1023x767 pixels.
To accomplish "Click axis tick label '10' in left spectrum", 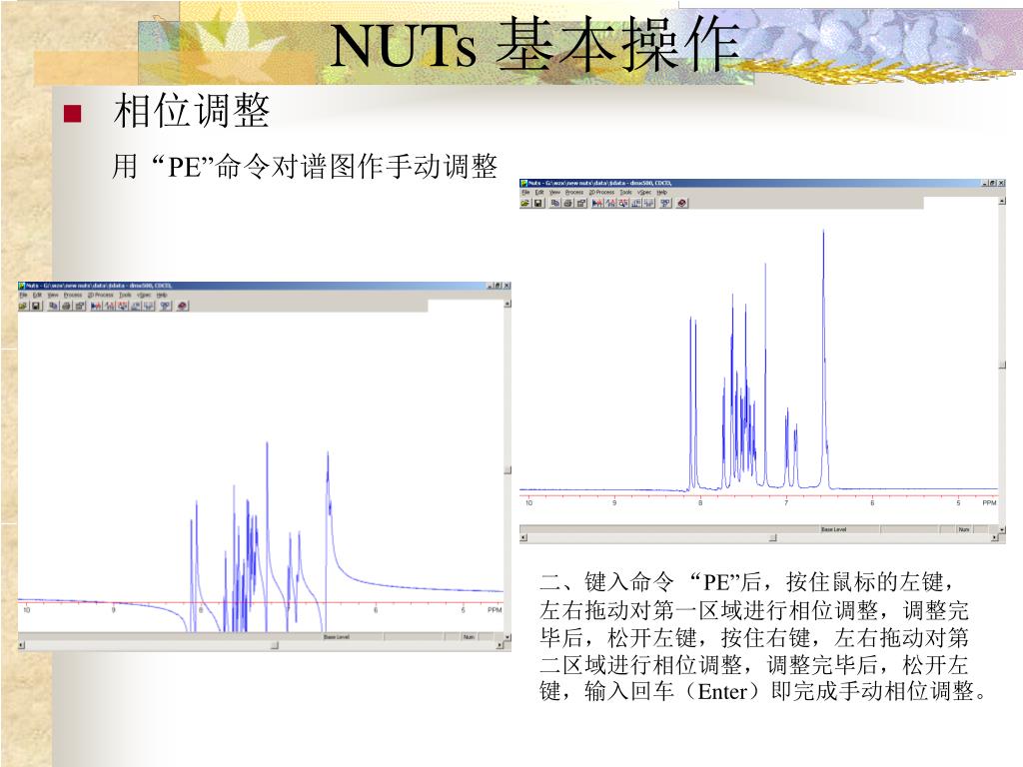I will pyautogui.click(x=27, y=610).
